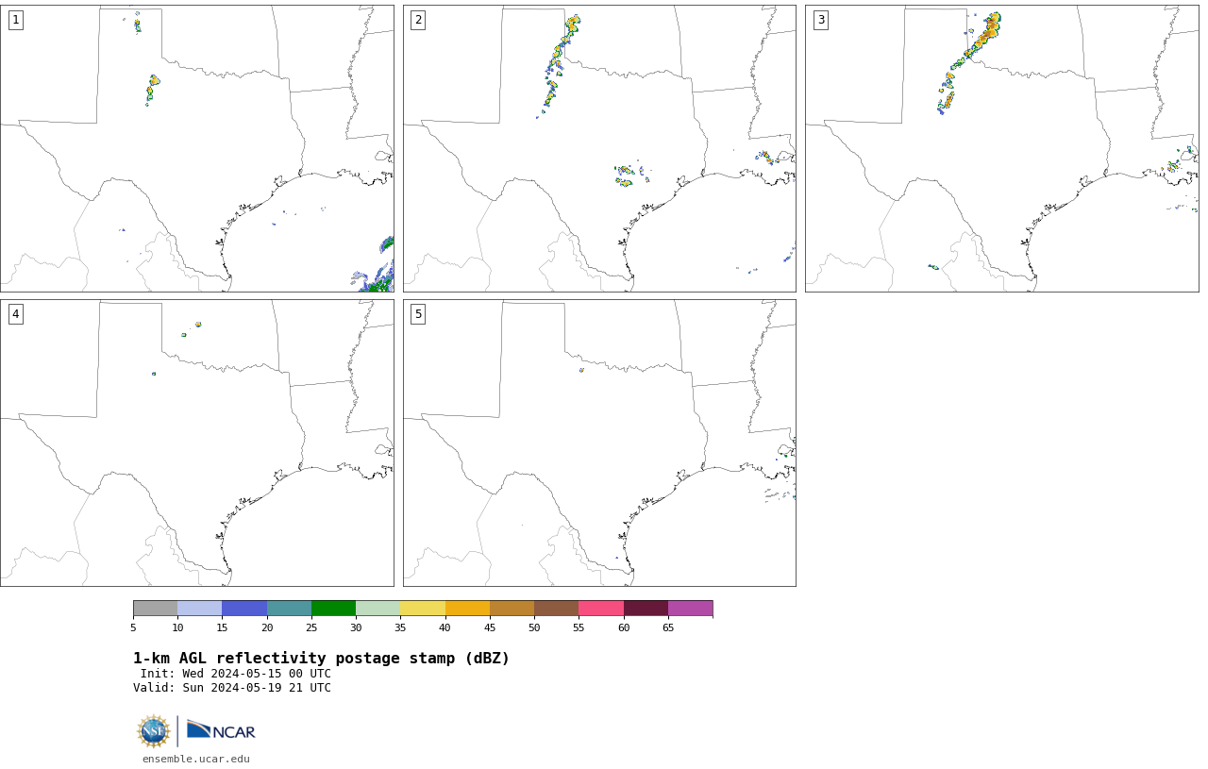This screenshot has width=1208, height=769.
Task: Click panel number label 3
Action: (821, 20)
